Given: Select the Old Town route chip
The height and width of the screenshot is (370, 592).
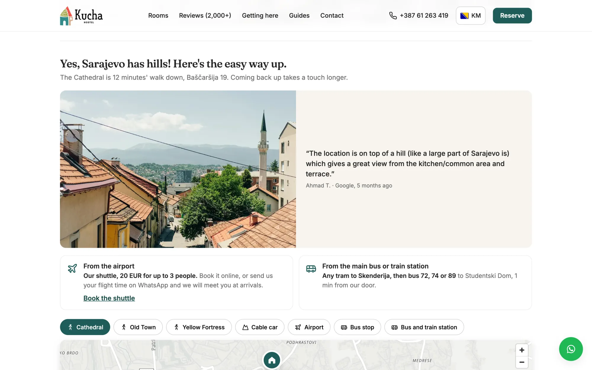Looking at the screenshot, I should (x=138, y=327).
